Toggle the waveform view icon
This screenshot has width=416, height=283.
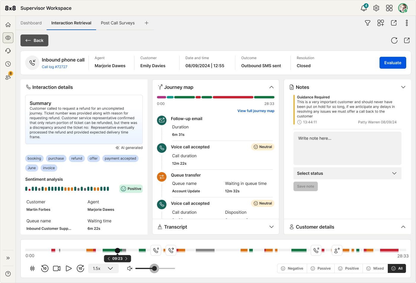[32, 268]
